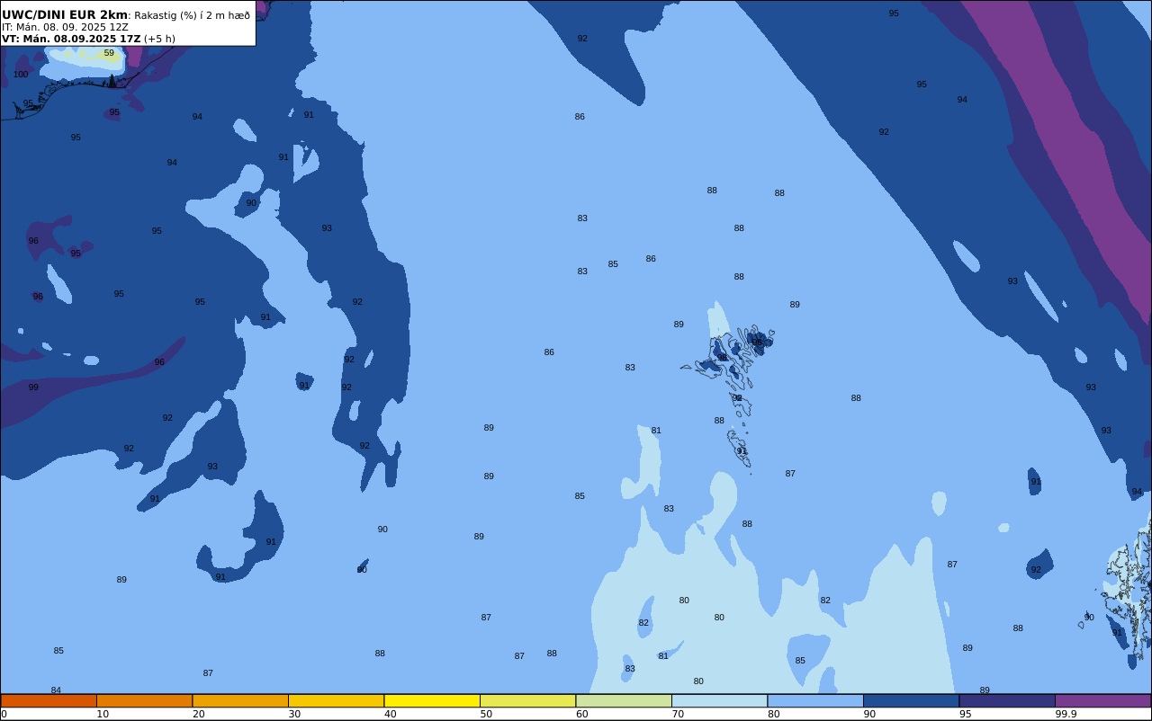Pick the purple above-99.9 legend swatch
The image size is (1152, 721).
click(x=1102, y=700)
